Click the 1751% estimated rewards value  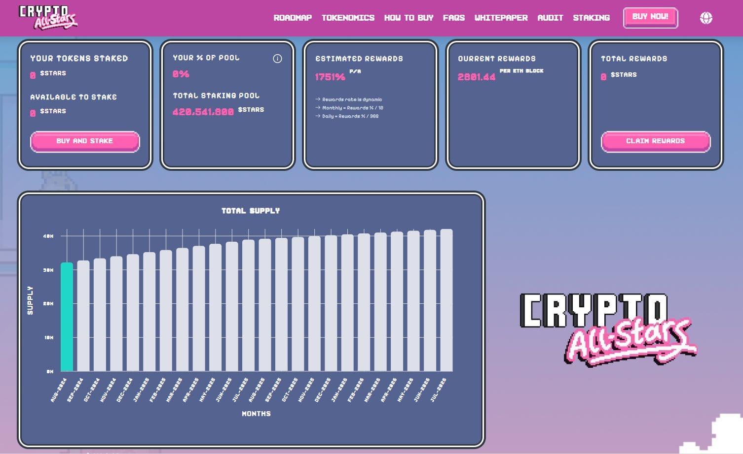330,77
